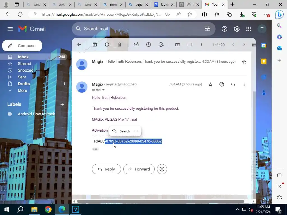This screenshot has width=287, height=215.
Task: Open a new browser tab
Action: coord(232,4)
